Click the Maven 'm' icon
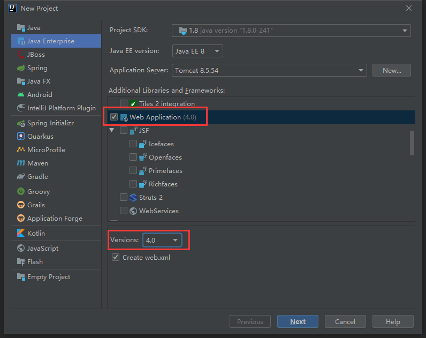 pyautogui.click(x=21, y=163)
